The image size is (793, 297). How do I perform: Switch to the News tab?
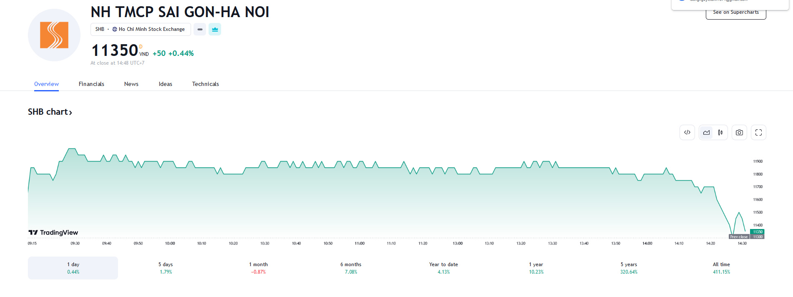click(131, 84)
